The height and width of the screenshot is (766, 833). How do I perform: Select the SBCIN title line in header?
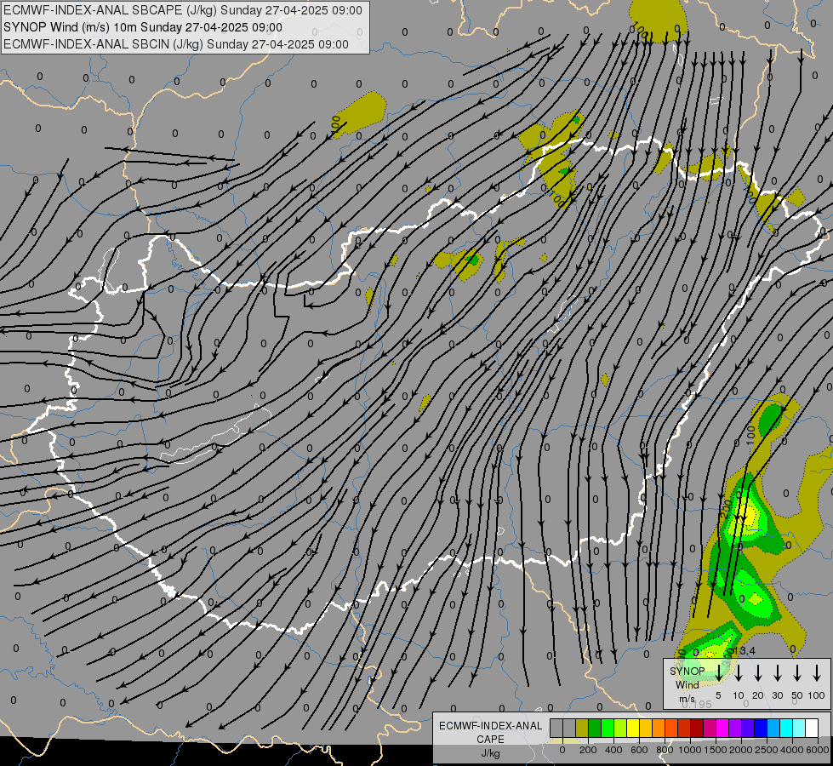point(176,44)
